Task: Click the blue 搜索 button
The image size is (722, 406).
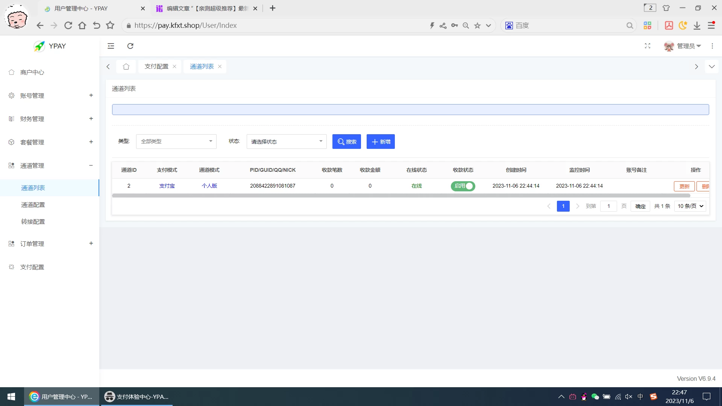Action: [346, 141]
